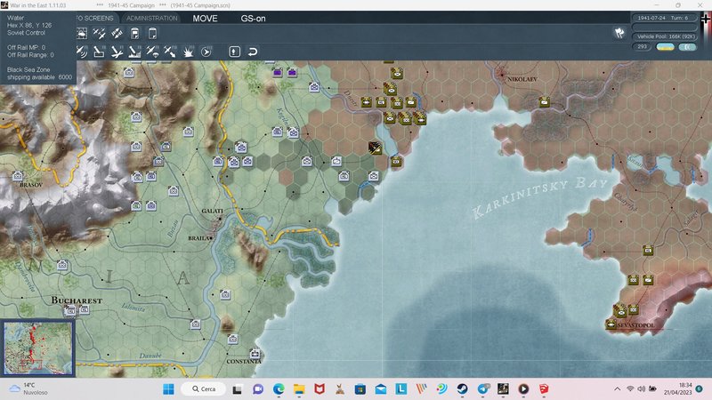Open the Windows Start menu
This screenshot has height=400, width=712.
pyautogui.click(x=168, y=389)
